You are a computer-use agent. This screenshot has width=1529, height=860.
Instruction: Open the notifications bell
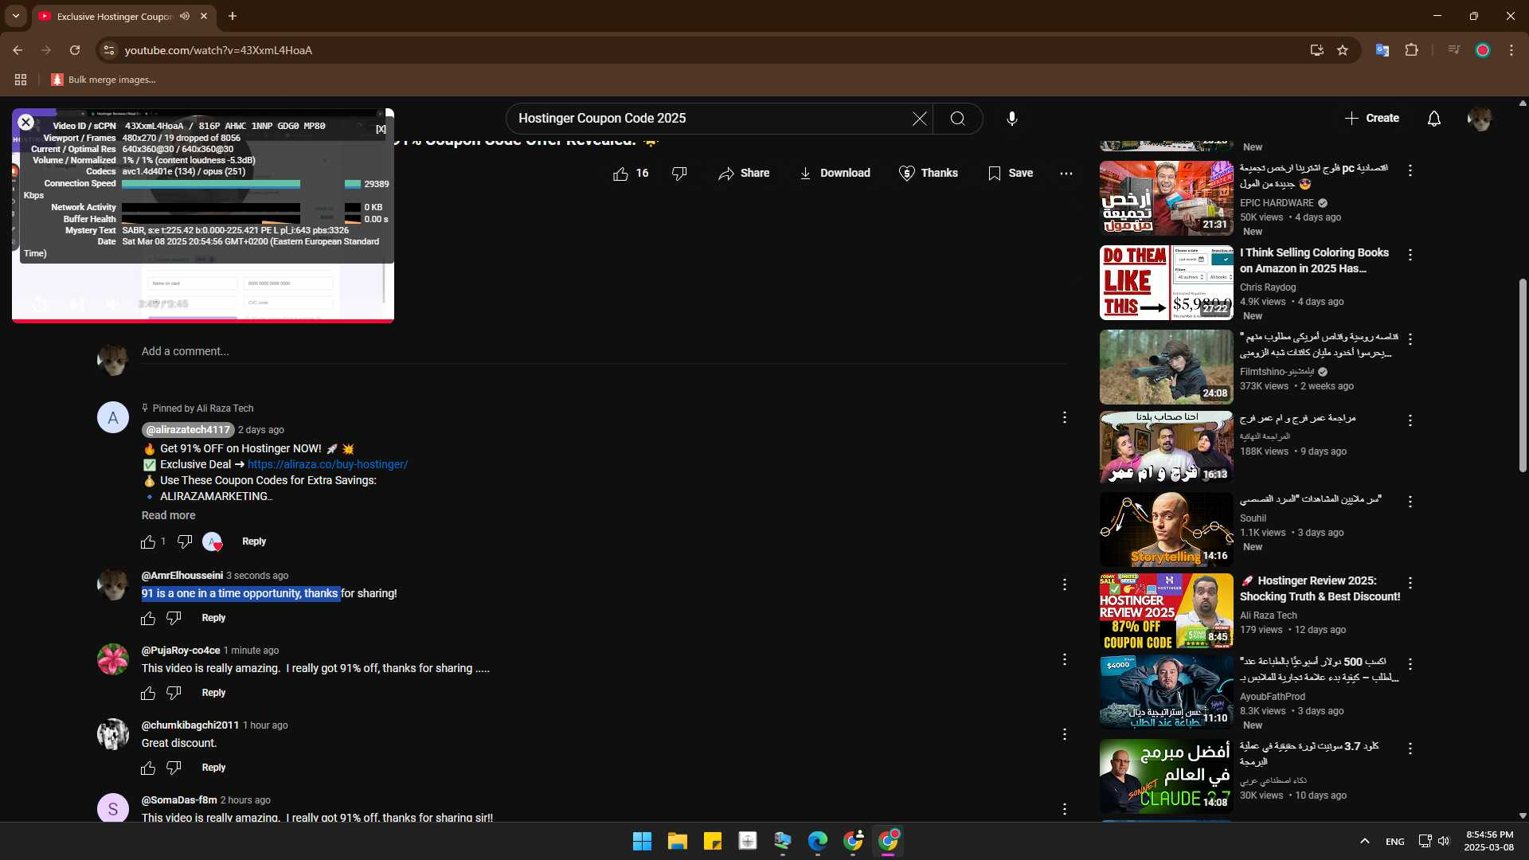click(1434, 119)
